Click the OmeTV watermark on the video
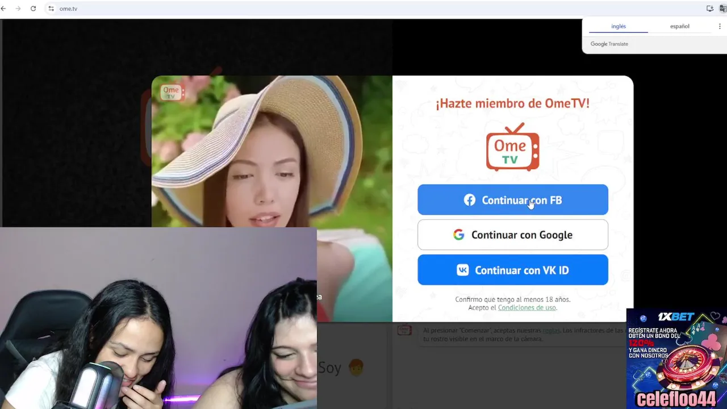 click(x=171, y=92)
